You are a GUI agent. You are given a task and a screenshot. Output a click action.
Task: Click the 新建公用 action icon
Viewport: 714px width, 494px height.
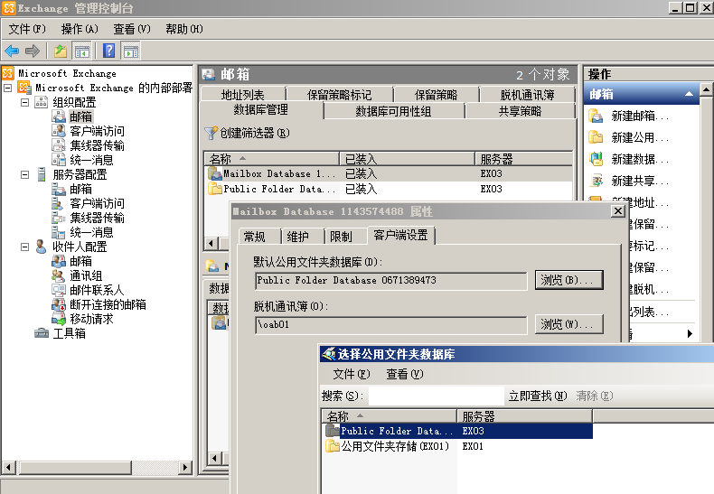point(596,137)
